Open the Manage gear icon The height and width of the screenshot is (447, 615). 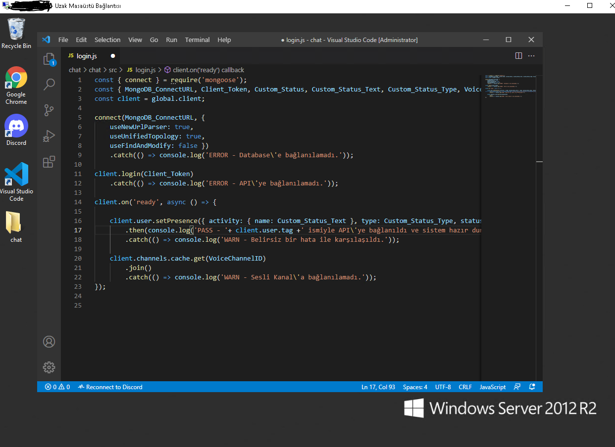pos(49,367)
